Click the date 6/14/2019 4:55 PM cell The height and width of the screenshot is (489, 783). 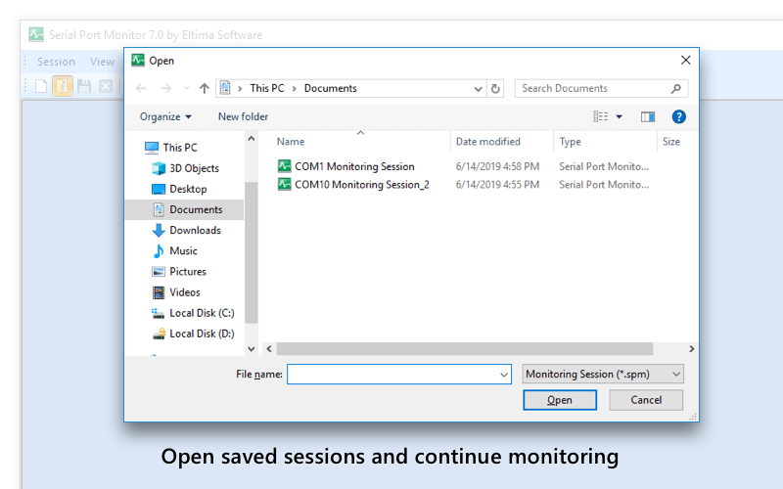tap(497, 185)
